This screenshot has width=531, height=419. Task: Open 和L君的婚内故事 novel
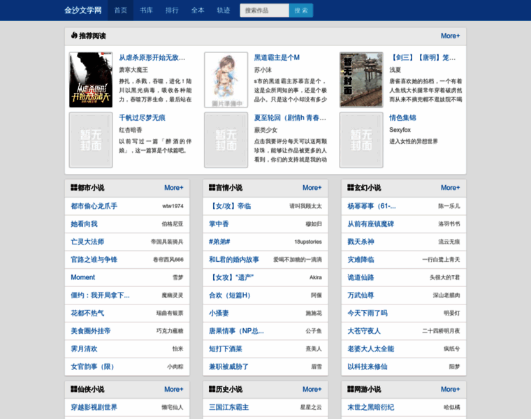click(234, 260)
